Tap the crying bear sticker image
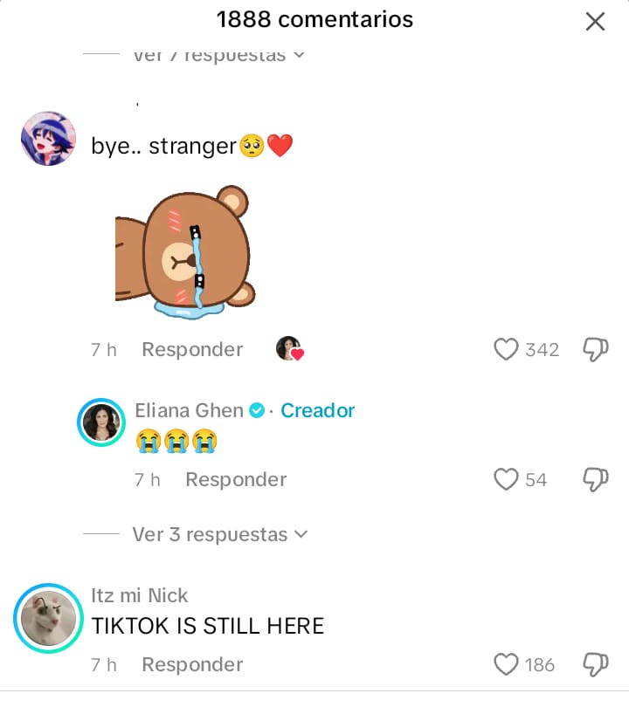Viewport: 629px width, 707px height. tap(185, 252)
